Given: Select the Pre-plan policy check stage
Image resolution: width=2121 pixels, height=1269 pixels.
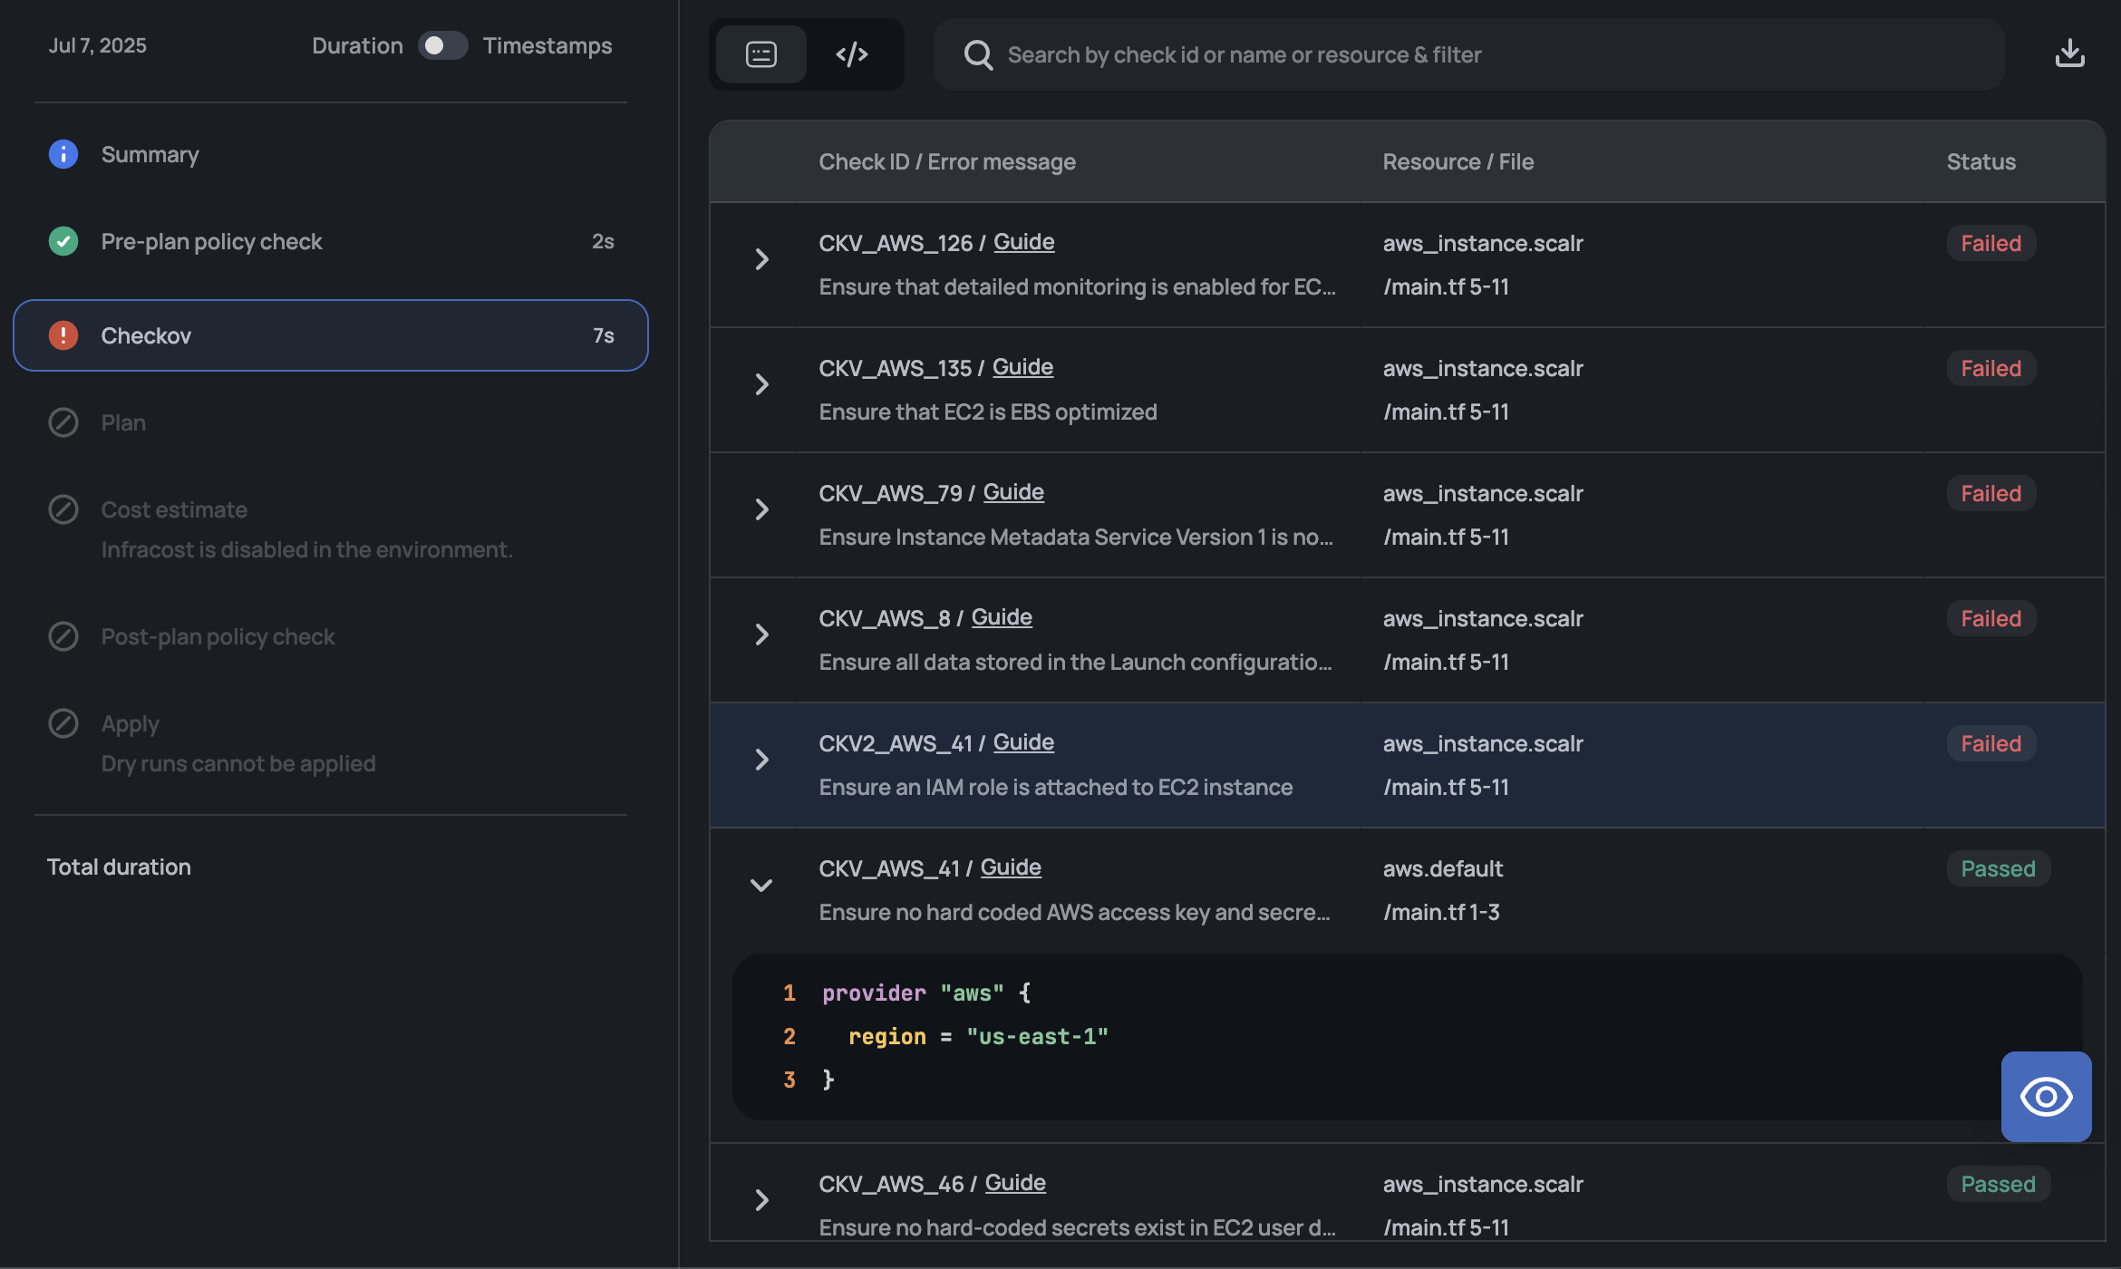Looking at the screenshot, I should pyautogui.click(x=331, y=241).
